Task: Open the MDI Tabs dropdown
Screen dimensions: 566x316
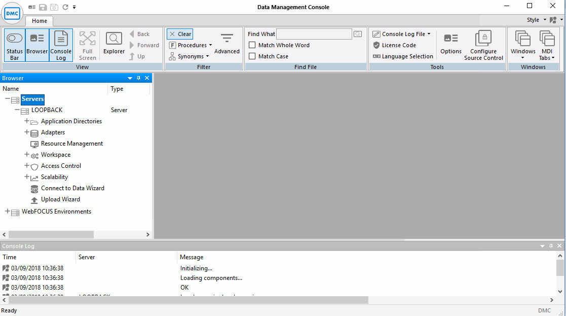Action: click(x=547, y=45)
